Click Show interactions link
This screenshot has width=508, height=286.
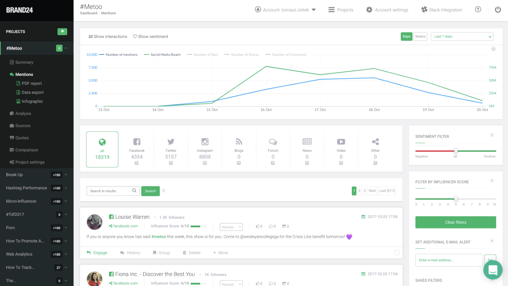(x=108, y=36)
